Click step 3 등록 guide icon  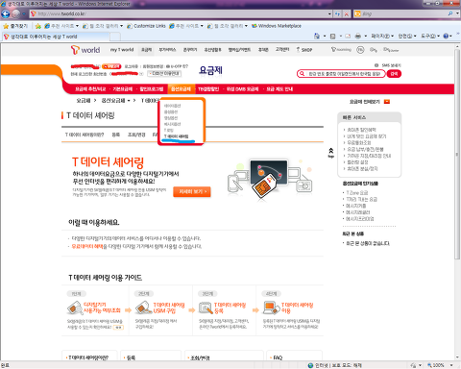point(206,308)
